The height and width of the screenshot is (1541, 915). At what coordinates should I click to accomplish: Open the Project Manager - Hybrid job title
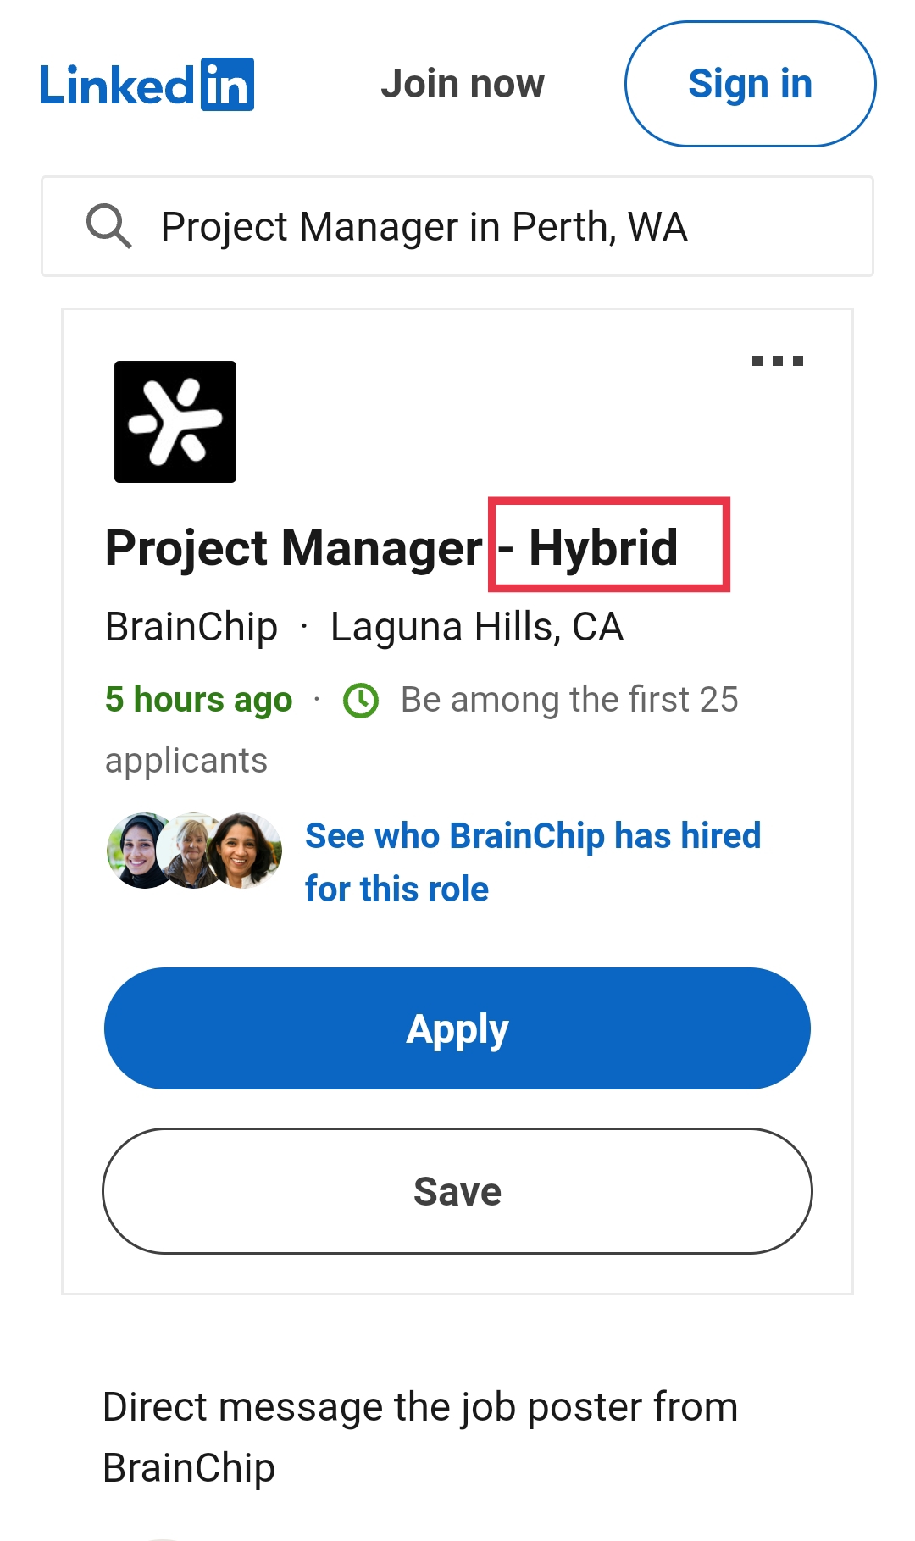click(391, 547)
